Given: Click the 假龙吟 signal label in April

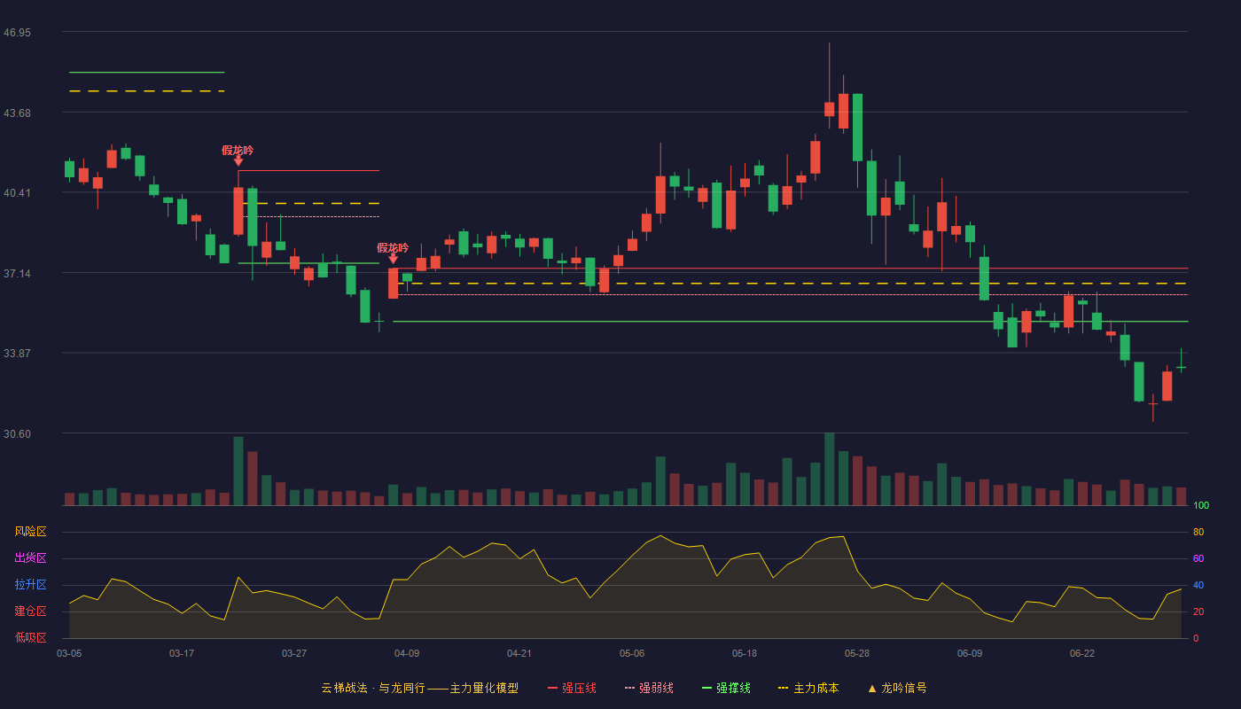Looking at the screenshot, I should point(393,248).
